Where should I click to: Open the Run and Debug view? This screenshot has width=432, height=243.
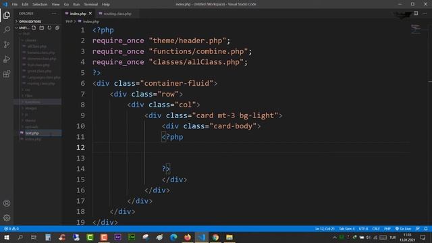click(7, 59)
